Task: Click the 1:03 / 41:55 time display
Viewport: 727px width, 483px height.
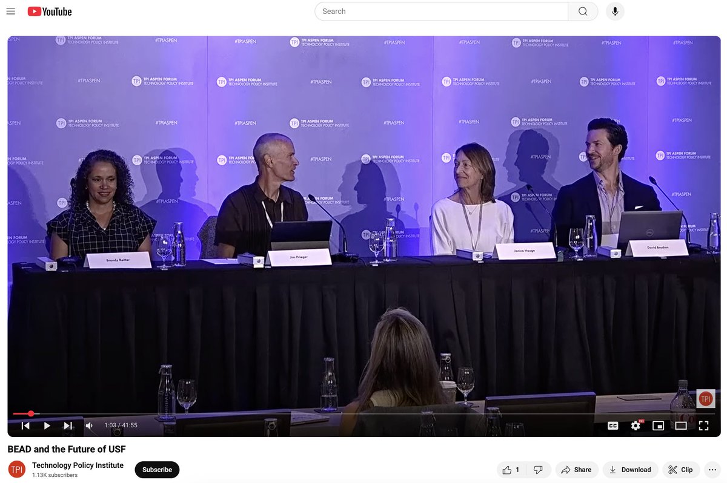Action: [121, 425]
